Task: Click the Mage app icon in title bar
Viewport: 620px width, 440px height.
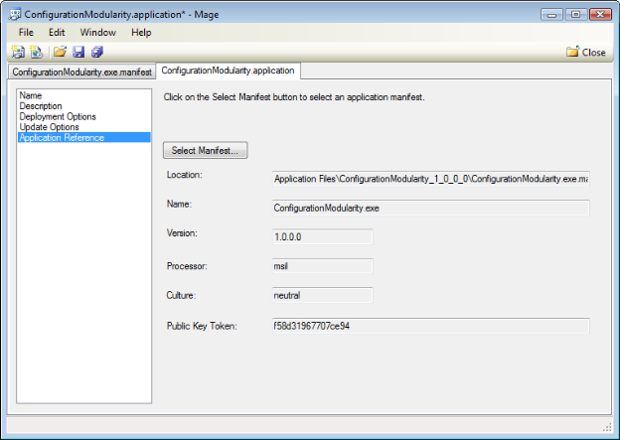Action: [15, 14]
